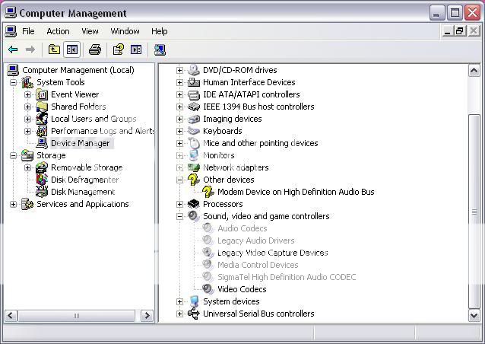Viewport: 485px width, 344px height.
Task: Open the Action menu
Action: point(58,31)
